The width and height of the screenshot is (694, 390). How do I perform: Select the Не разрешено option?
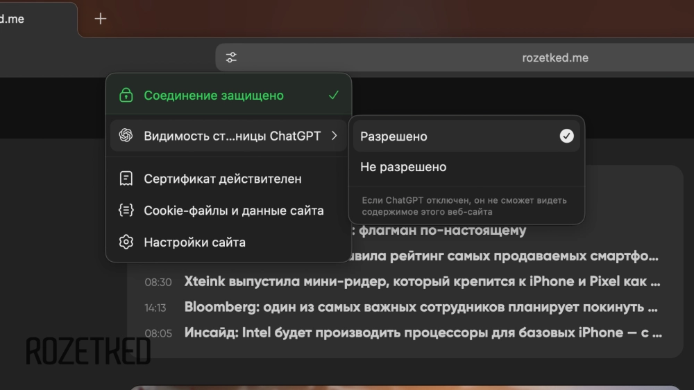click(x=403, y=167)
